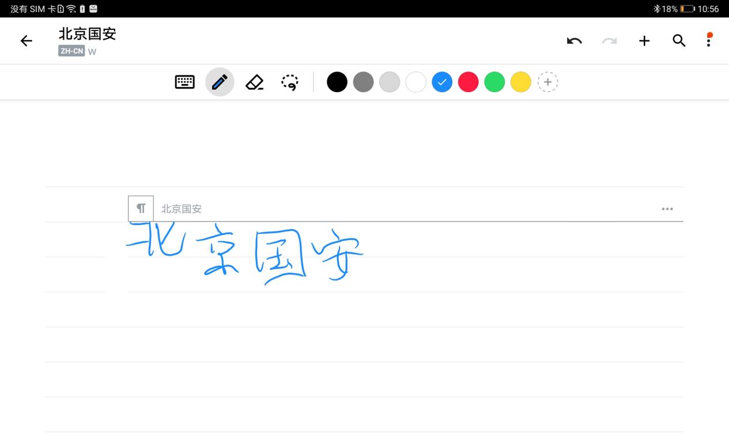Tap the Wi-Fi status icon

point(71,9)
